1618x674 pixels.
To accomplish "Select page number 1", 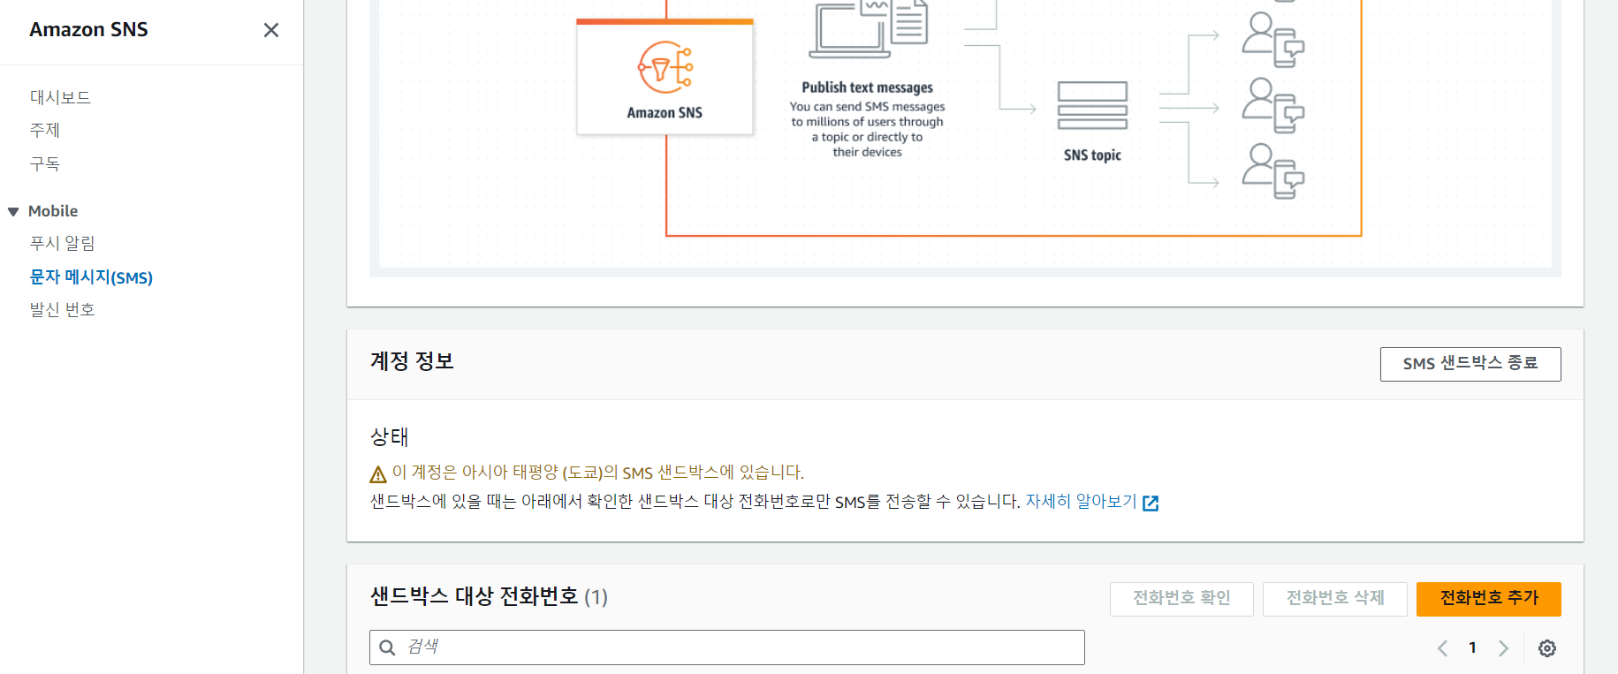I will [1472, 647].
